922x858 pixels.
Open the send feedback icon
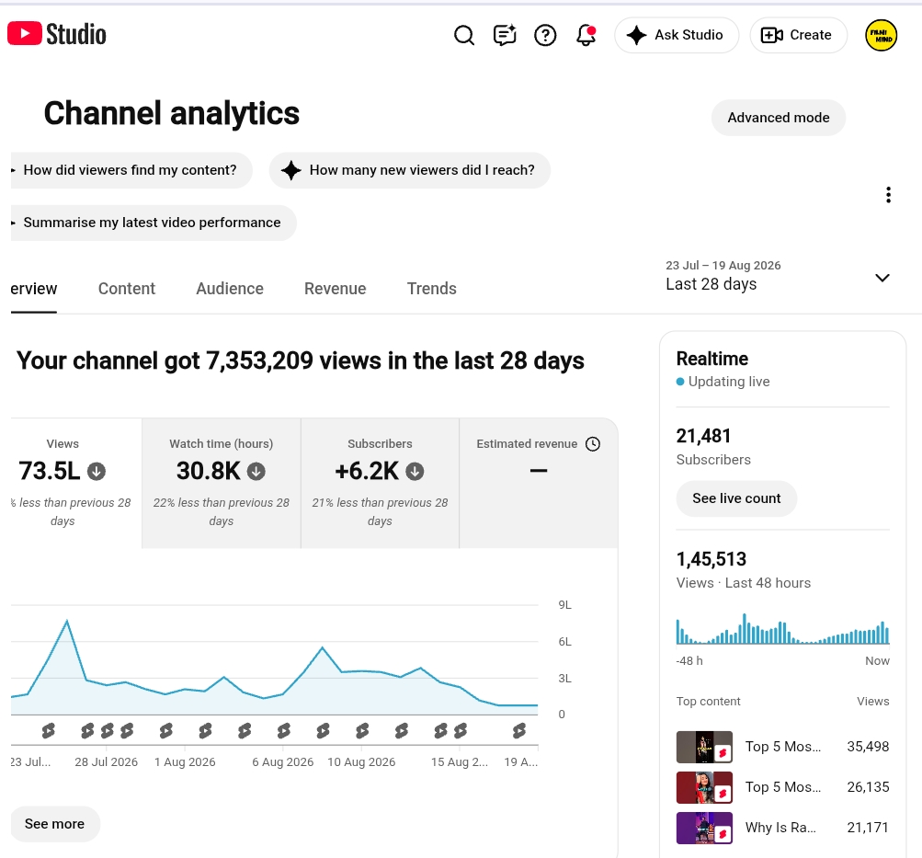tap(505, 35)
